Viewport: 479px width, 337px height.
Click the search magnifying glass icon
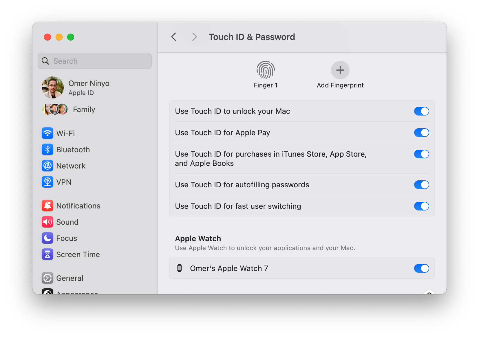(45, 61)
